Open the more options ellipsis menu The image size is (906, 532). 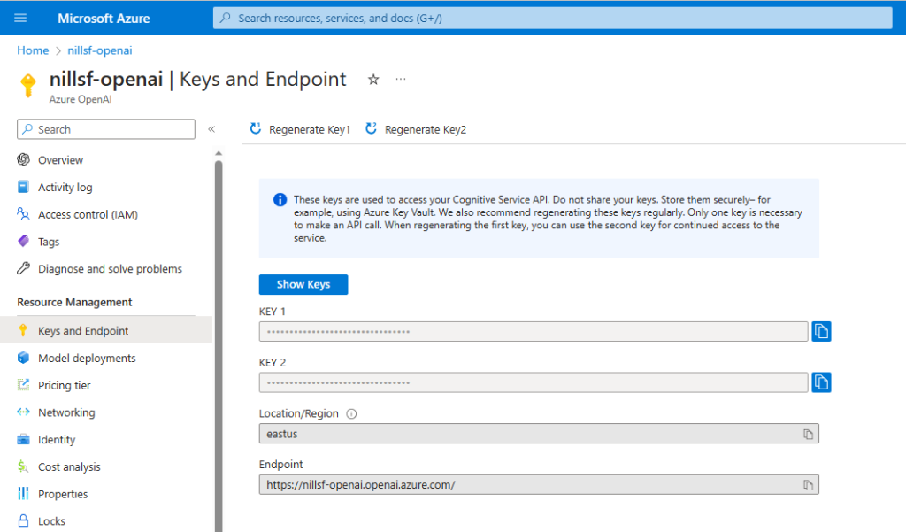pyautogui.click(x=401, y=79)
